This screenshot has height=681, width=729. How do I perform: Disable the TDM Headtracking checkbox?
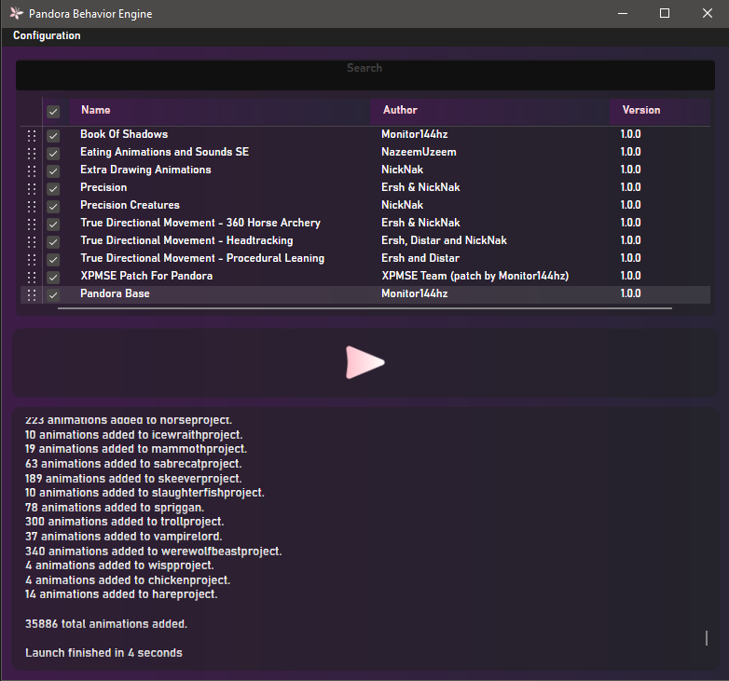pos(53,242)
